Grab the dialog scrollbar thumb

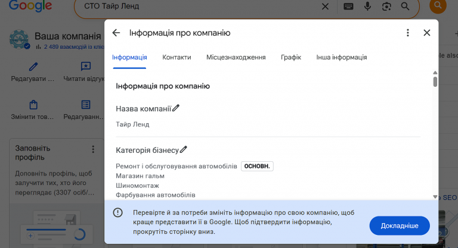(435, 81)
